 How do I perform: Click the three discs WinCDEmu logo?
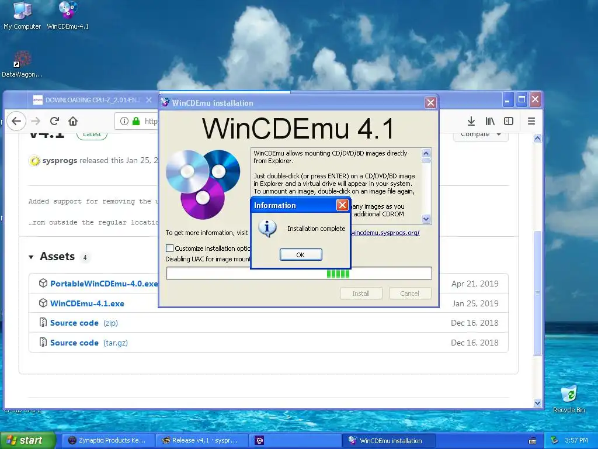coord(203,184)
